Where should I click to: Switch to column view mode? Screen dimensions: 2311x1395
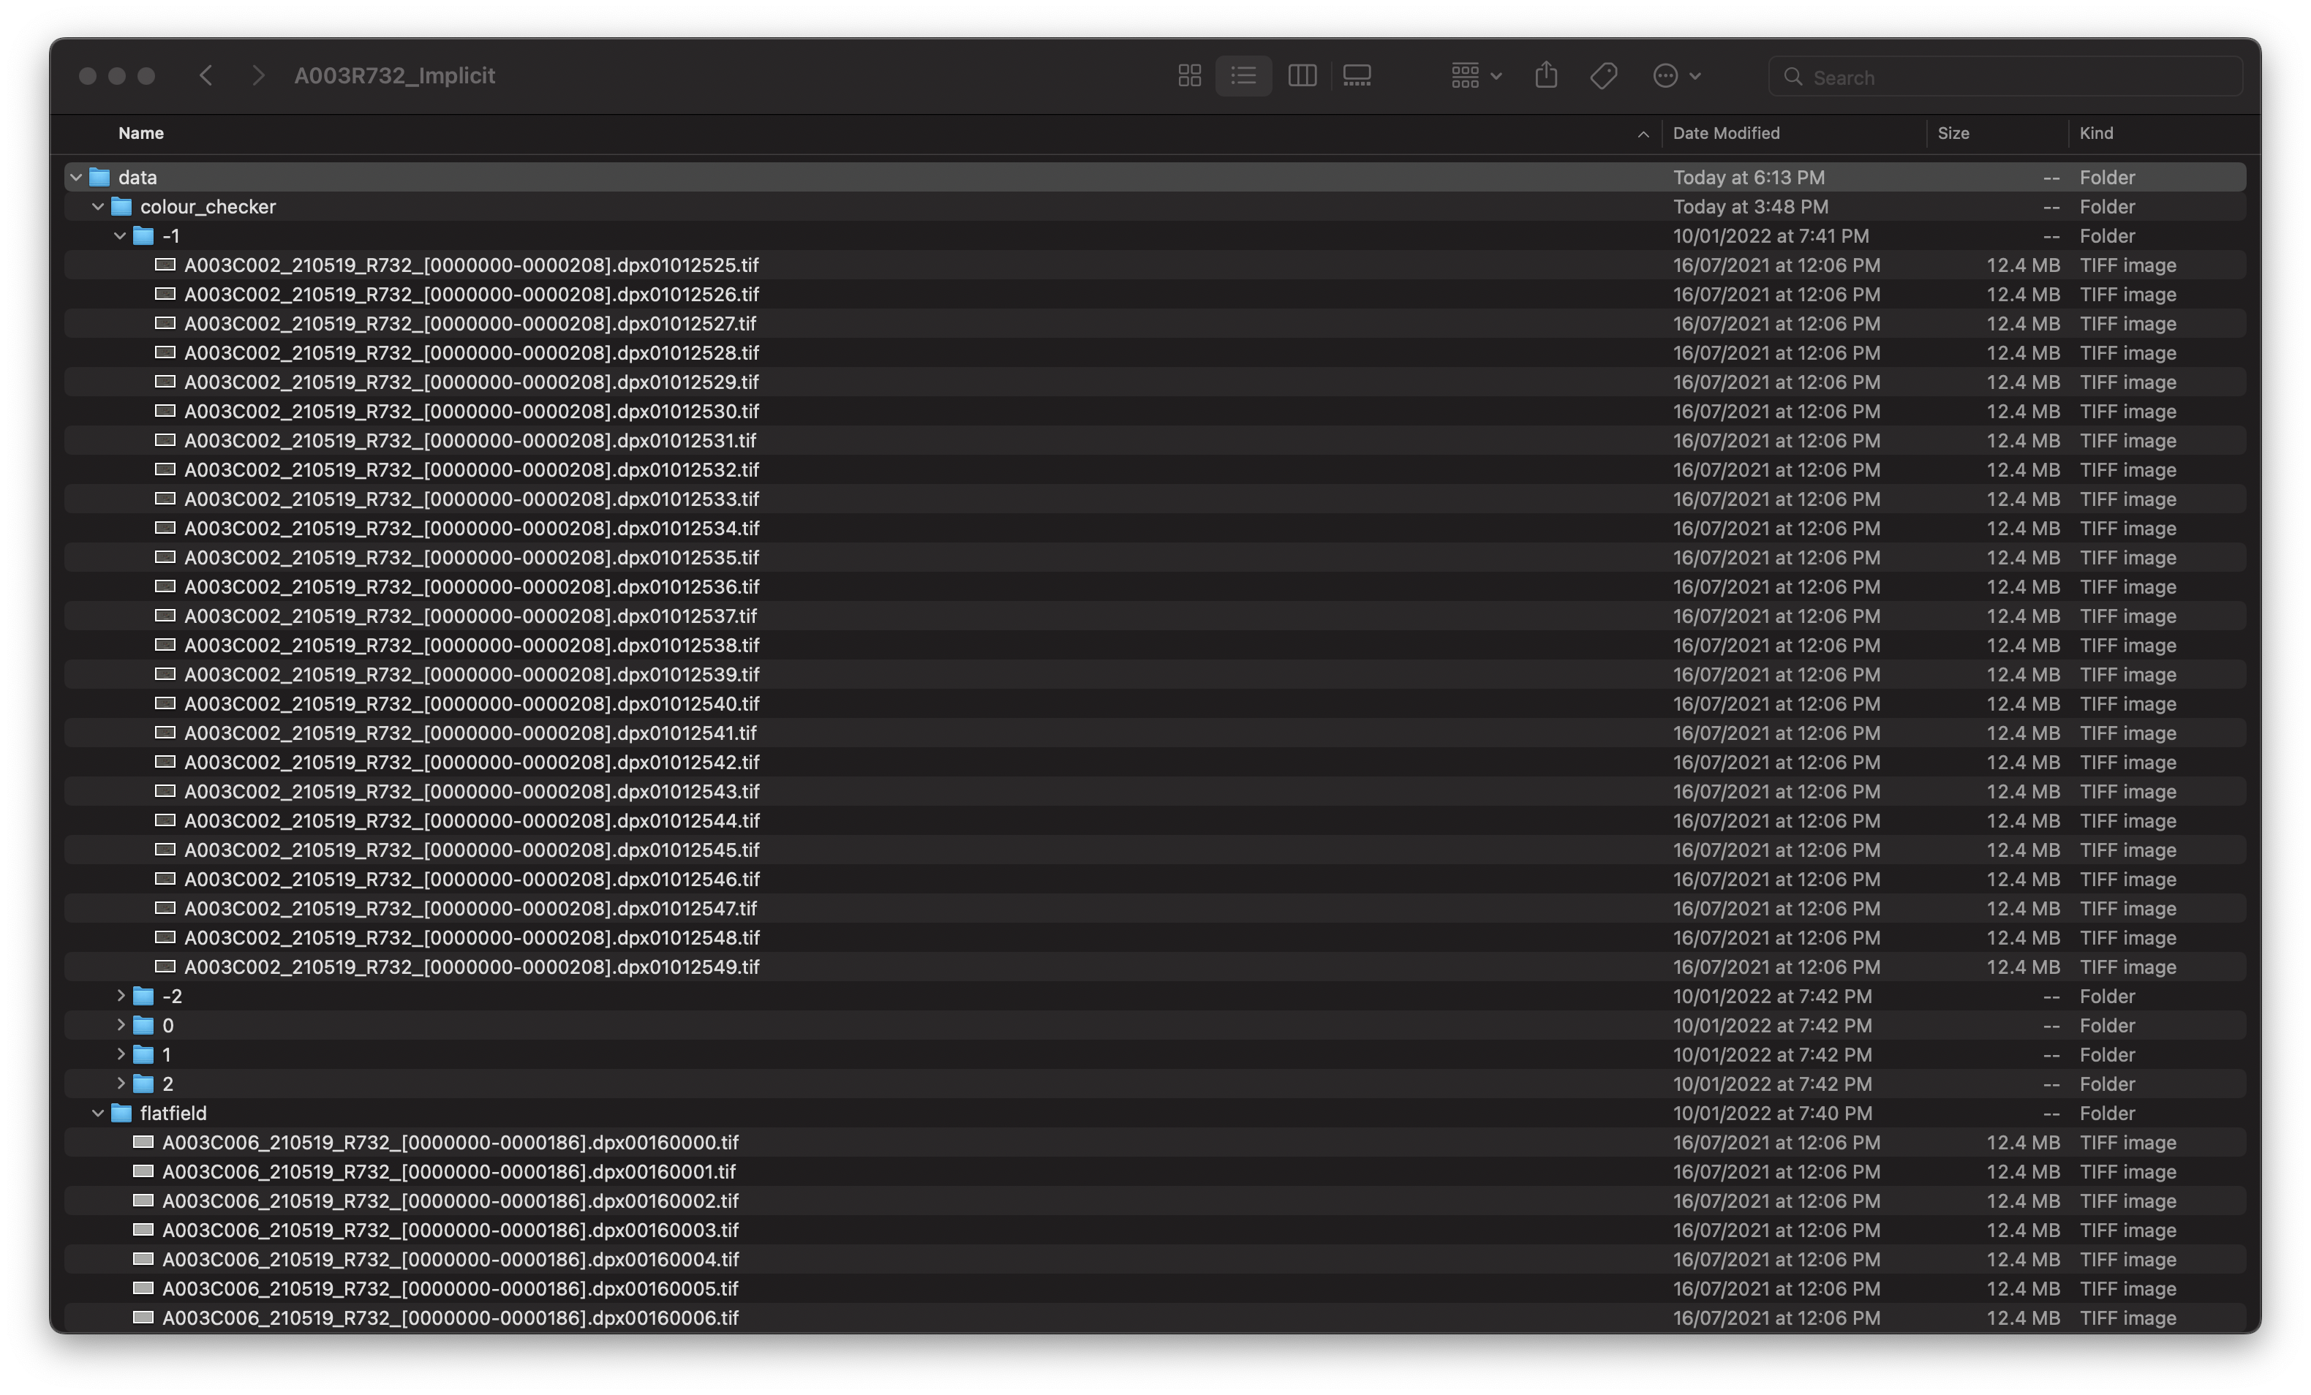point(1302,76)
